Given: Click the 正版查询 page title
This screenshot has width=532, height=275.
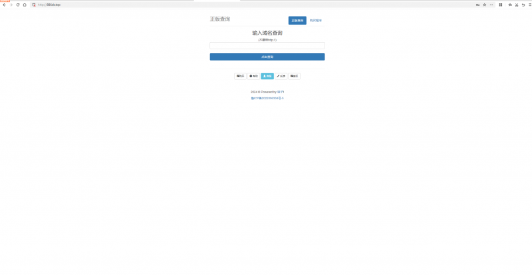Looking at the screenshot, I should tap(220, 19).
